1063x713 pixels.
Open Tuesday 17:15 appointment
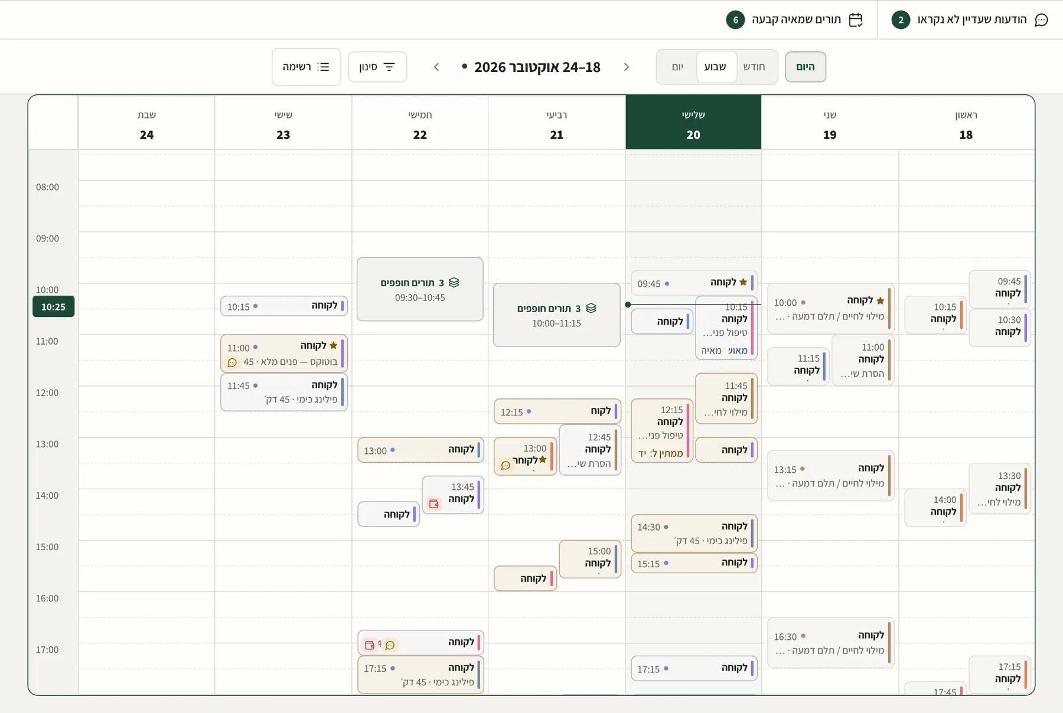pyautogui.click(x=694, y=668)
